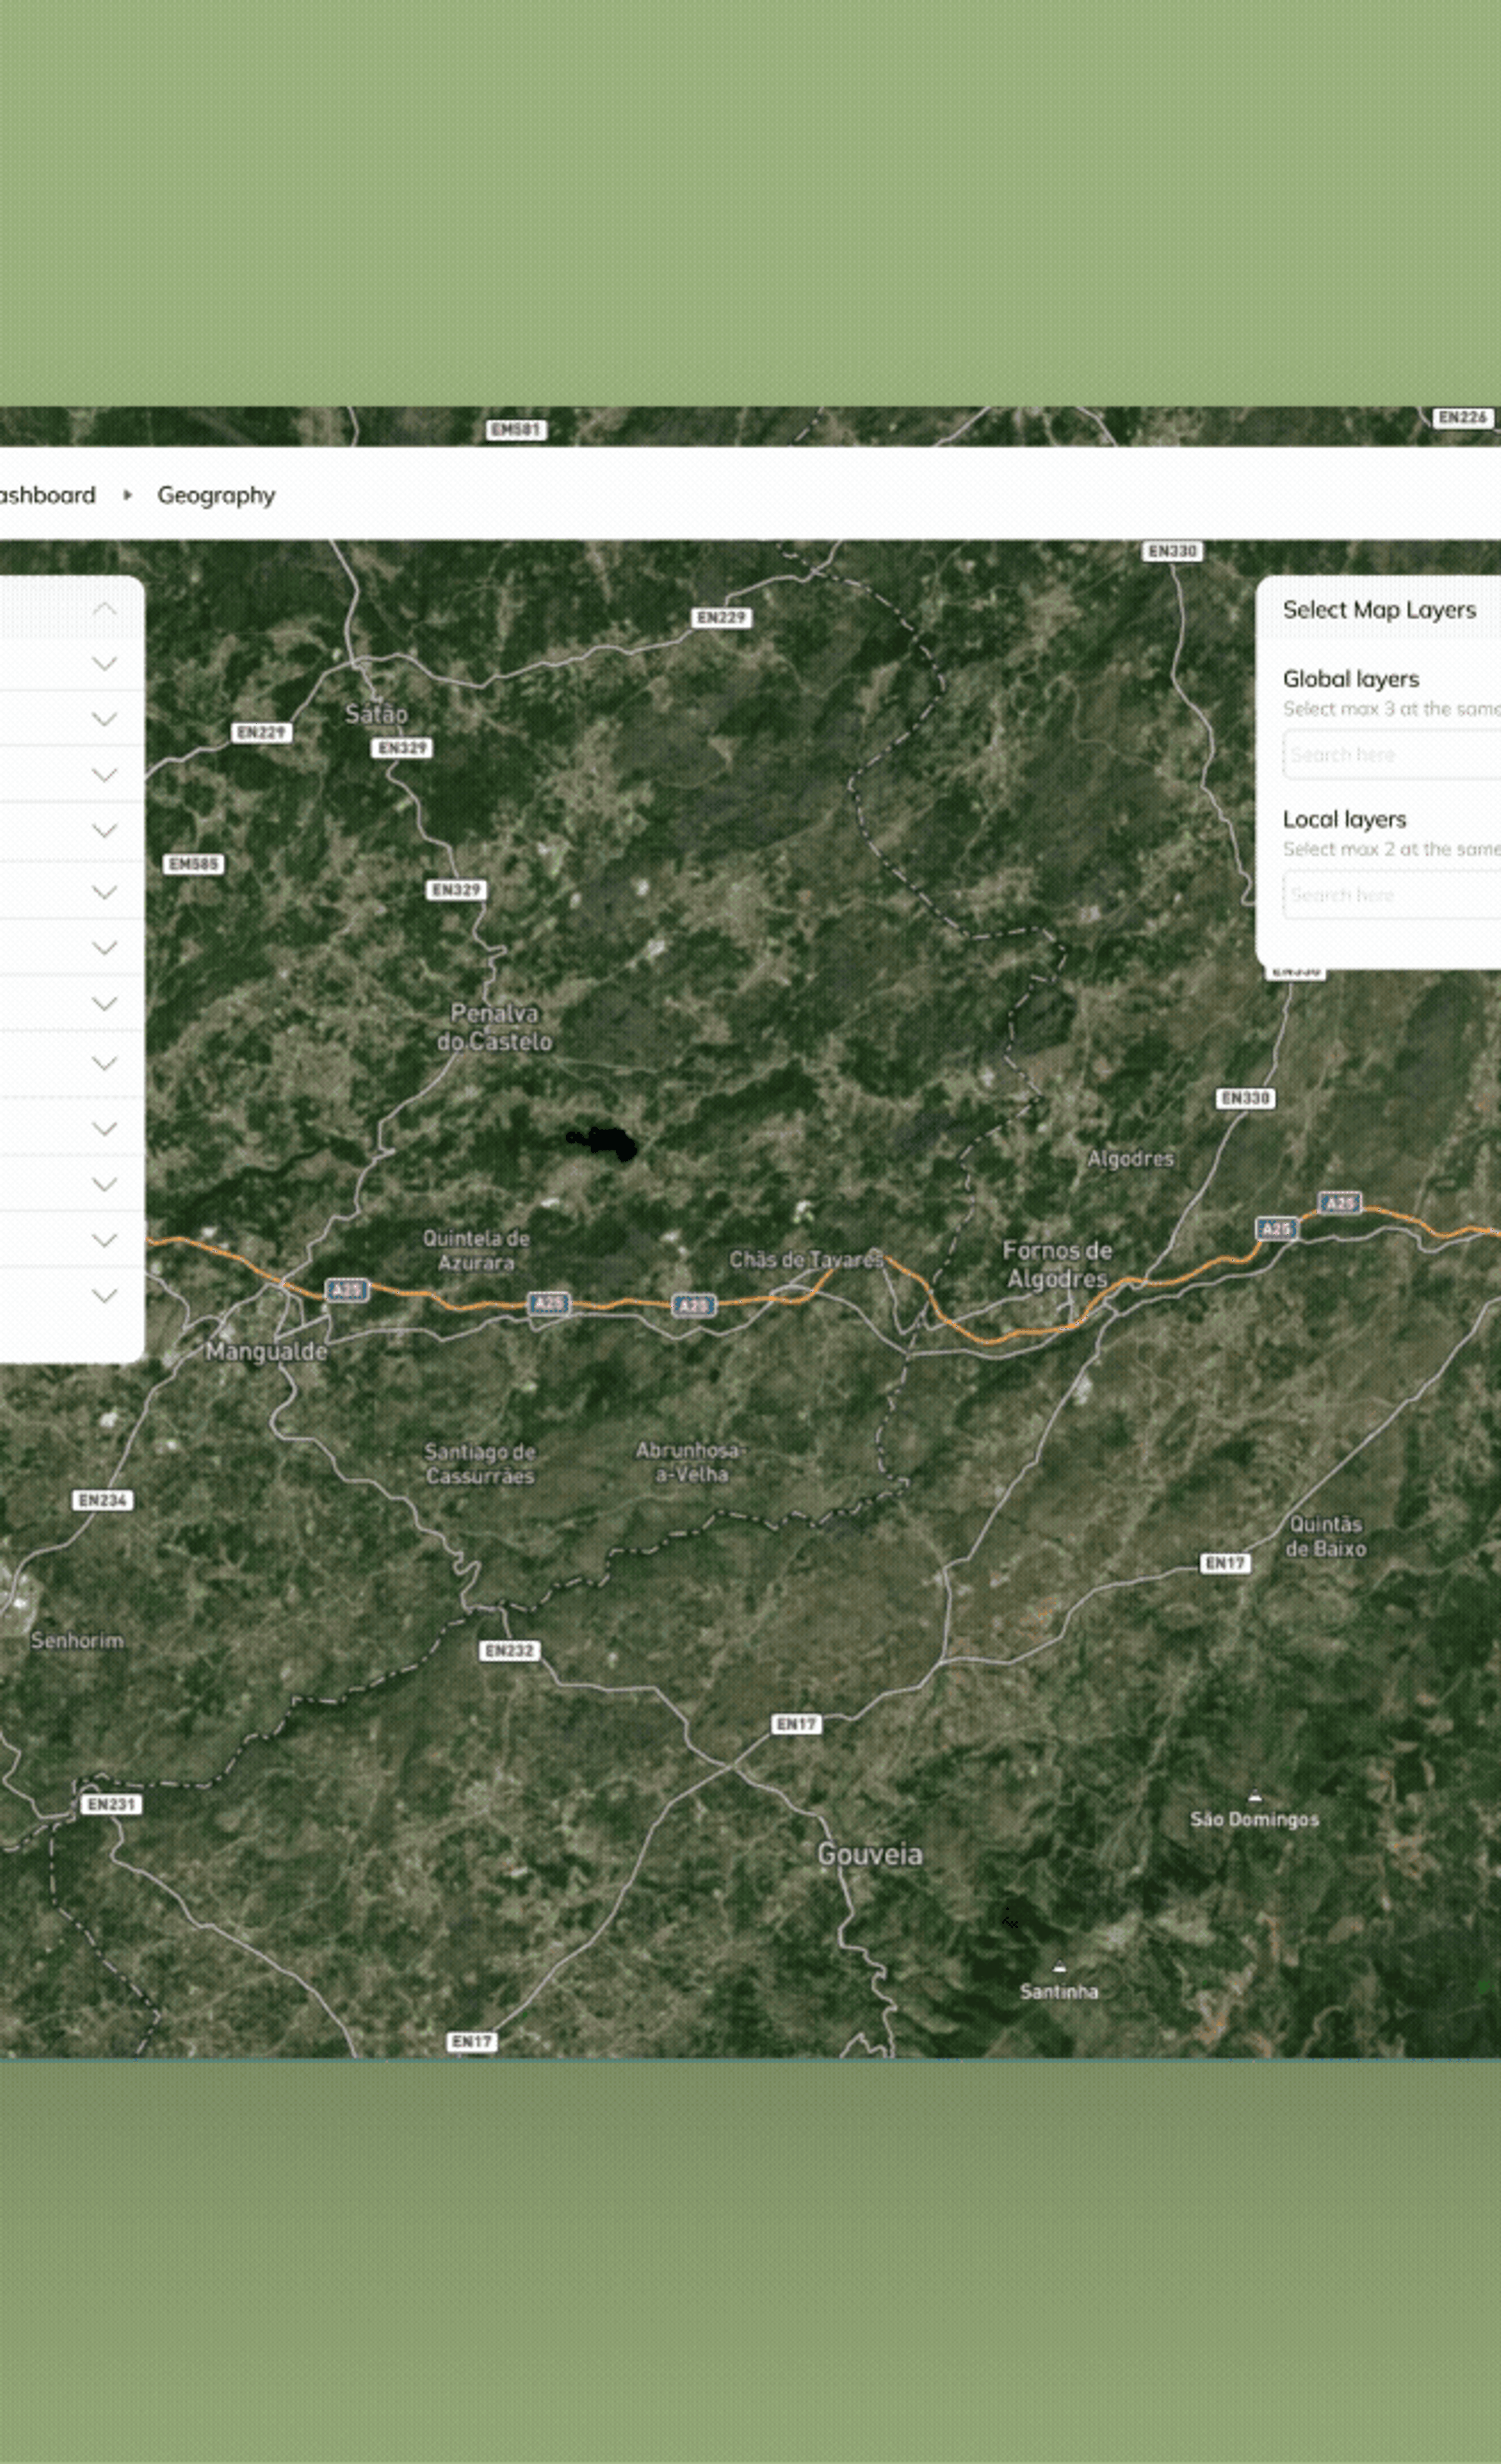Expand the bottommost down-chevron row in left panel

coord(104,1295)
